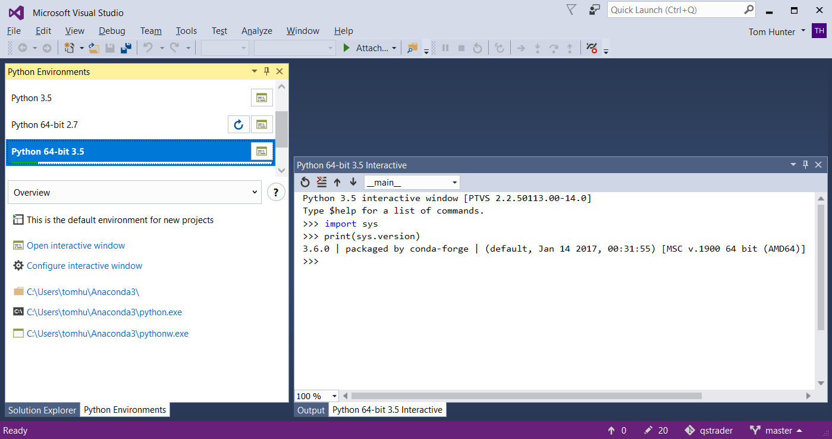Screen dimensions: 832x439
Task: Click the Quick Launch search magnifier
Action: [749, 10]
